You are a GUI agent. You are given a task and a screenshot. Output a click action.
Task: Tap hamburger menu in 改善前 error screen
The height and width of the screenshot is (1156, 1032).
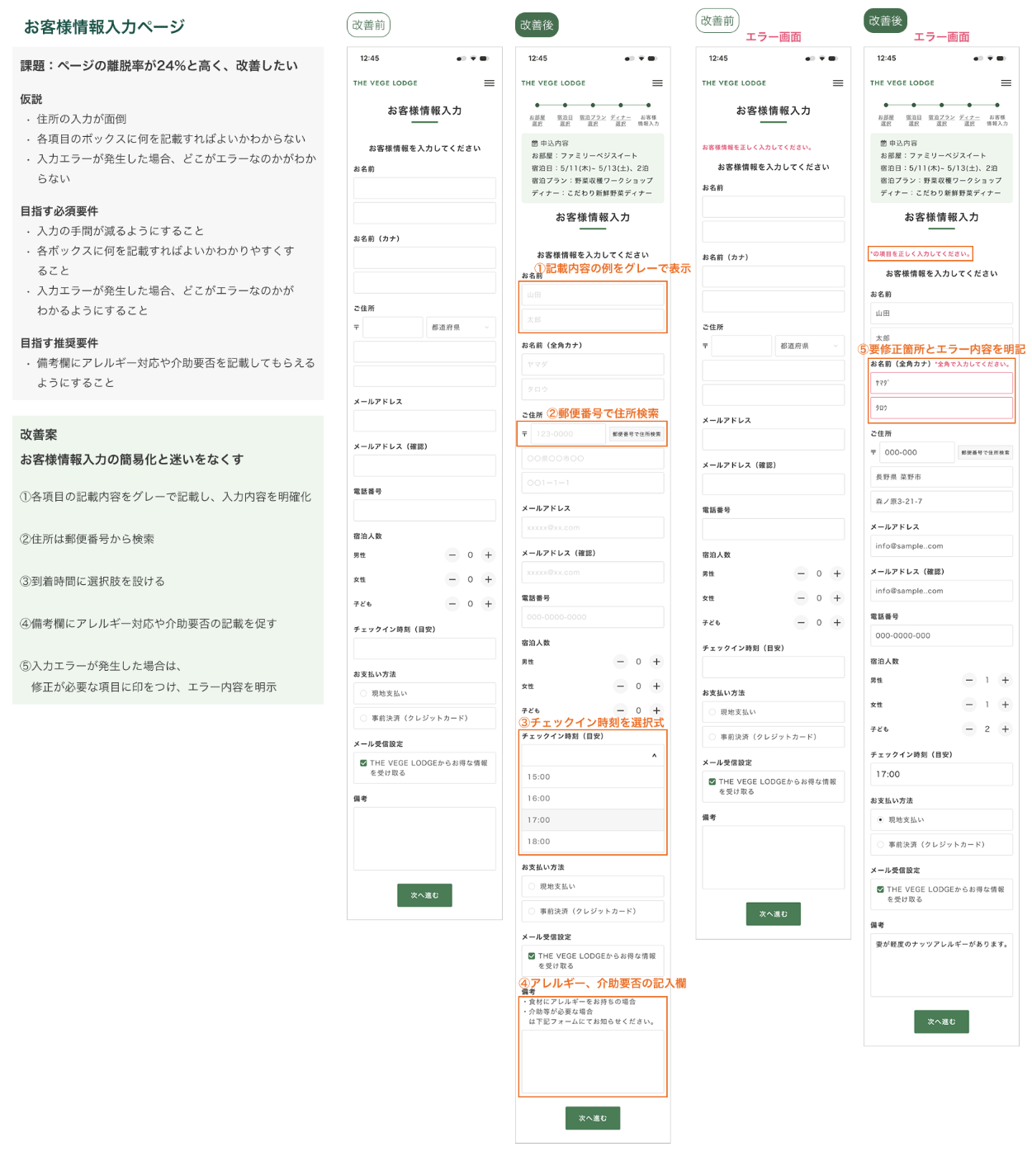[x=837, y=83]
